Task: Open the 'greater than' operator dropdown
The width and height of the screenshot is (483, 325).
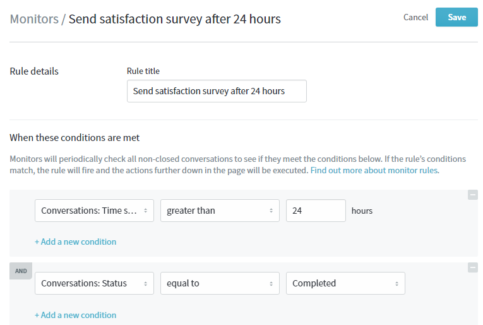Action: click(220, 211)
